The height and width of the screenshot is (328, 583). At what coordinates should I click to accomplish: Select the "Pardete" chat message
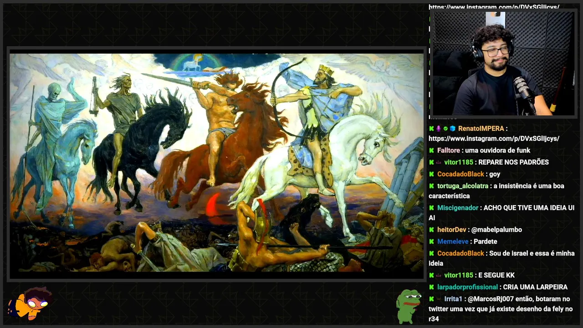486,241
